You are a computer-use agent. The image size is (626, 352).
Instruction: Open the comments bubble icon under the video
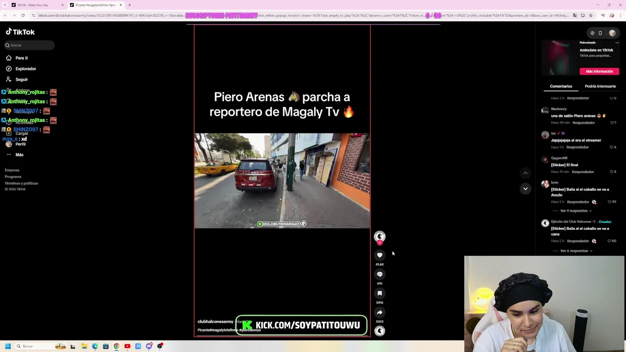pos(380,274)
